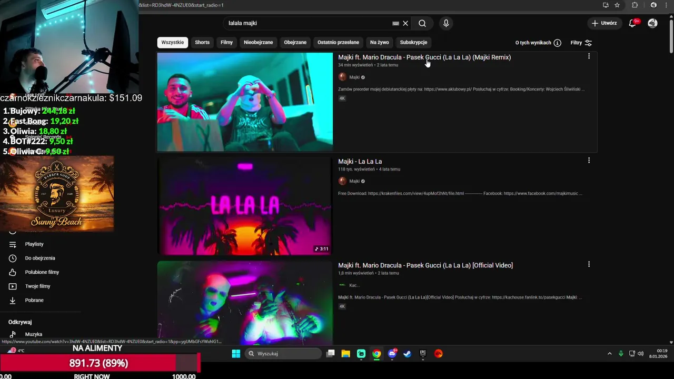Open Steam from the taskbar
Screen dimensions: 674x379
pos(407,354)
